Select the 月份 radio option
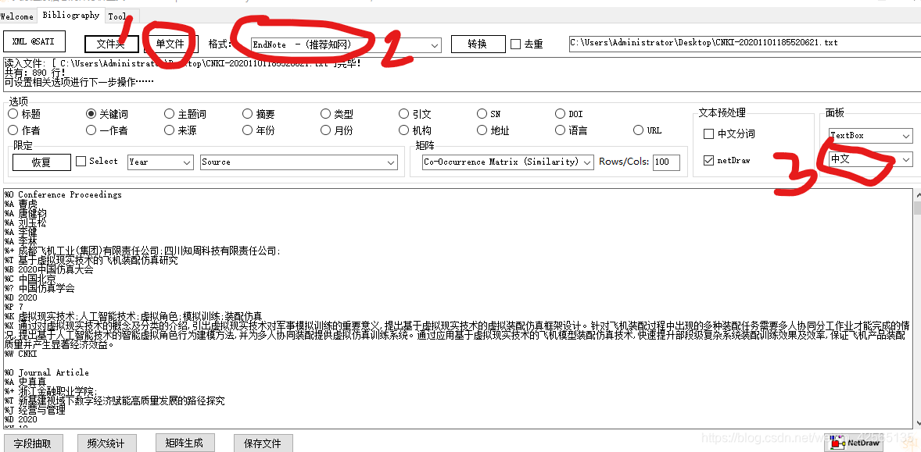This screenshot has height=452, width=921. (x=325, y=130)
